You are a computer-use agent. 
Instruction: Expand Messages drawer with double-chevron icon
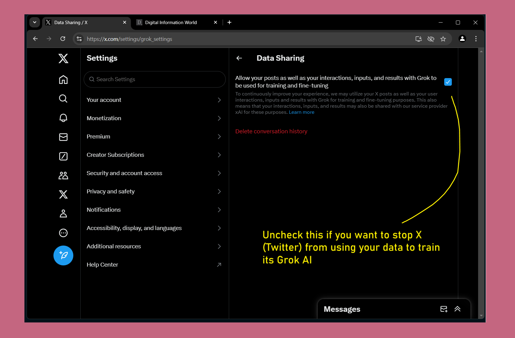point(457,309)
